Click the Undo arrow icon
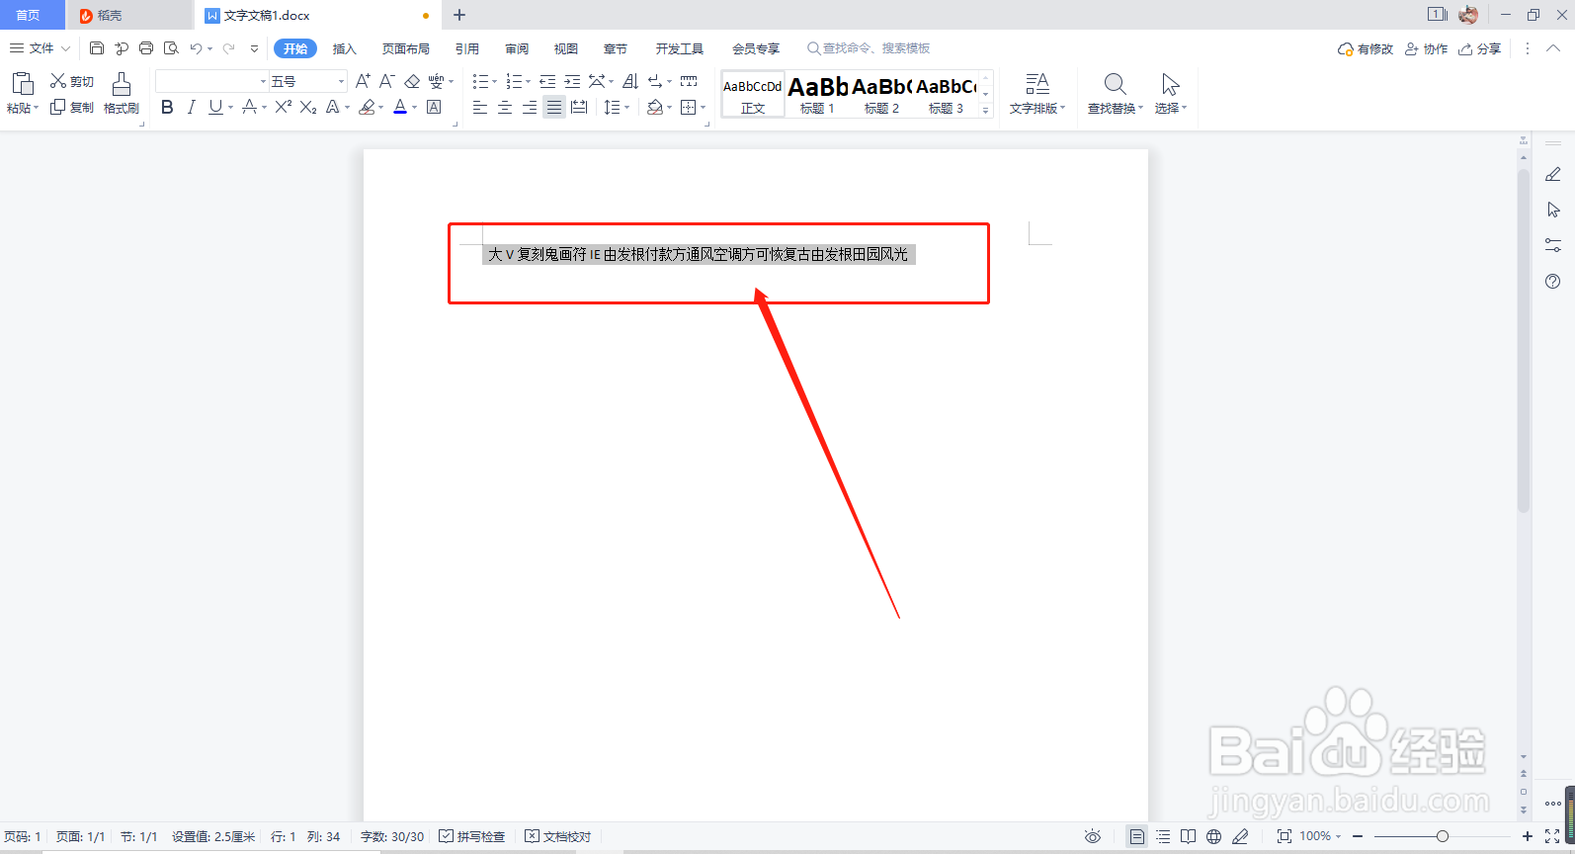The image size is (1575, 854). pyautogui.click(x=196, y=48)
